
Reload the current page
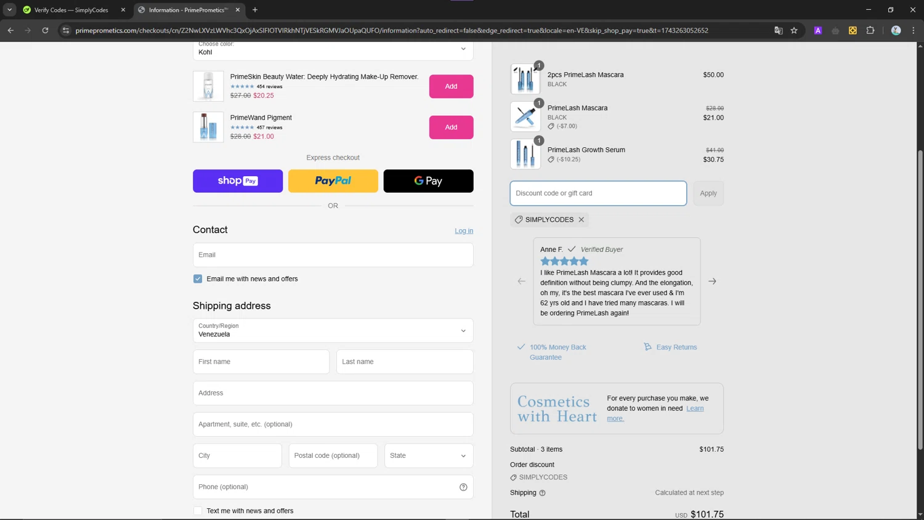click(45, 30)
